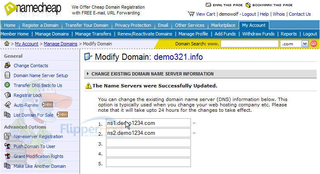This screenshot has width=320, height=174.
Task: Click the View Cart link
Action: click(x=205, y=14)
